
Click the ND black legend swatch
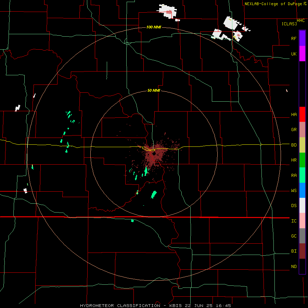click(x=302, y=266)
